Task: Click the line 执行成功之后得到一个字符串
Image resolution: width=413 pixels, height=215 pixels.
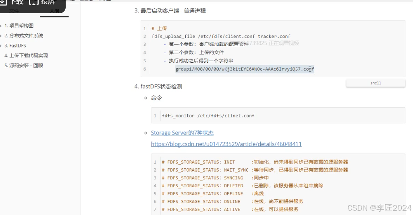Action: point(199,61)
